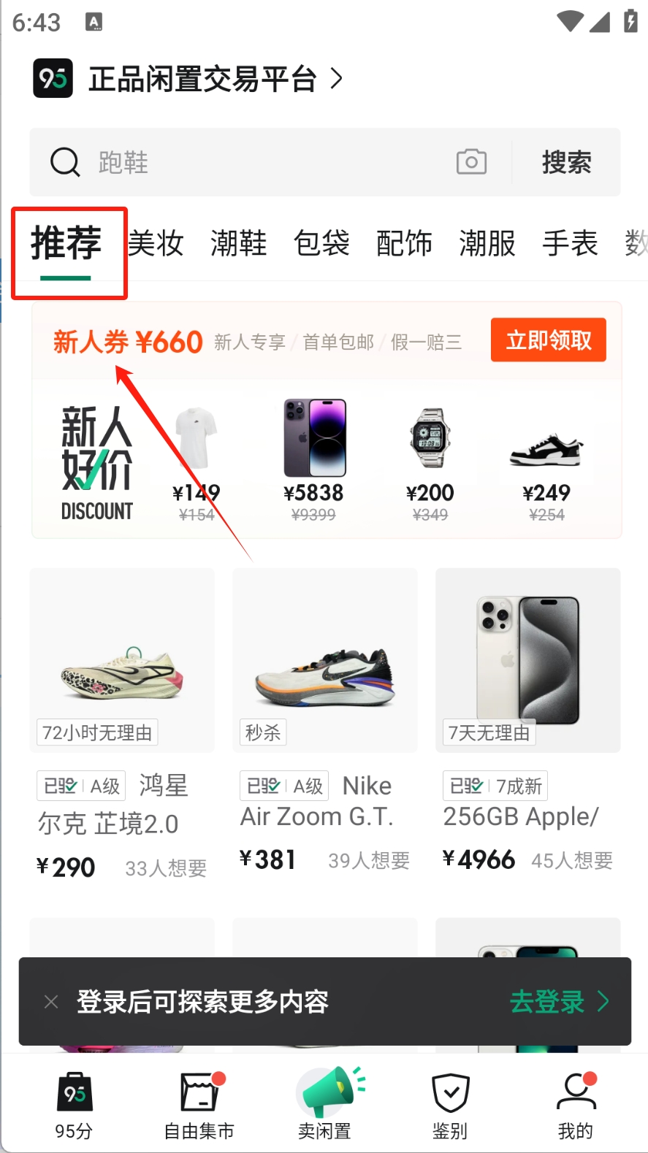Click the 立即领取 coupon button

pyautogui.click(x=549, y=340)
